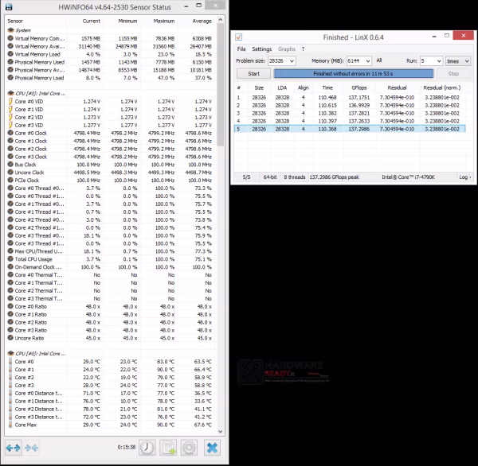Open the File menu in LinX
The height and width of the screenshot is (466, 478).
(241, 49)
